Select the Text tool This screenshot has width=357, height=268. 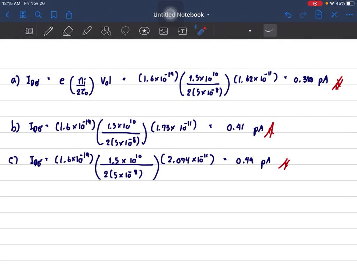pos(183,31)
